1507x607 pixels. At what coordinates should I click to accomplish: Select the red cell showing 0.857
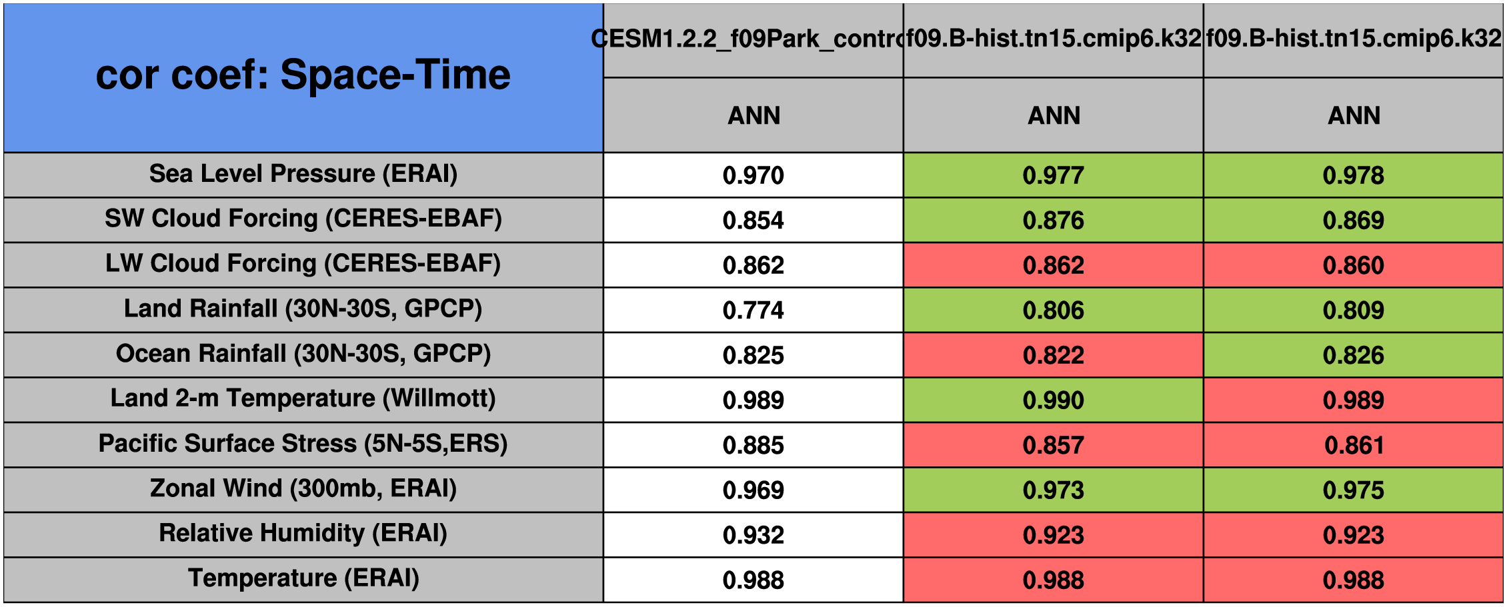click(1053, 445)
